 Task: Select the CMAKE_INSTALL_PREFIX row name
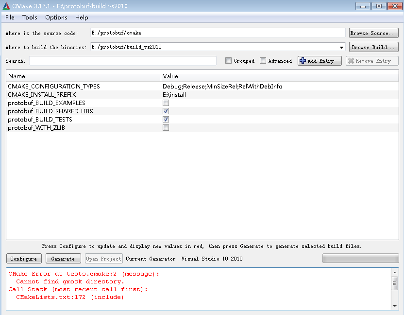click(x=42, y=95)
